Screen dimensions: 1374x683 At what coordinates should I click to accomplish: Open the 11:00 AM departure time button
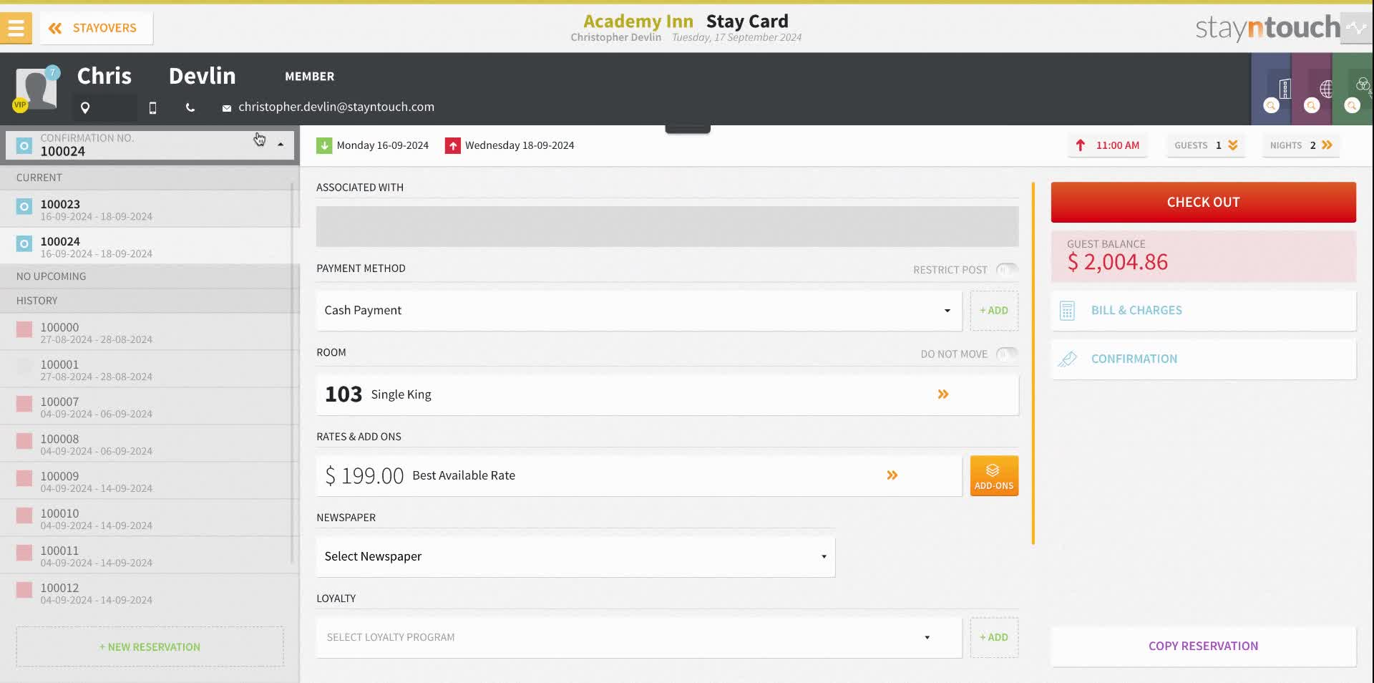coord(1108,145)
